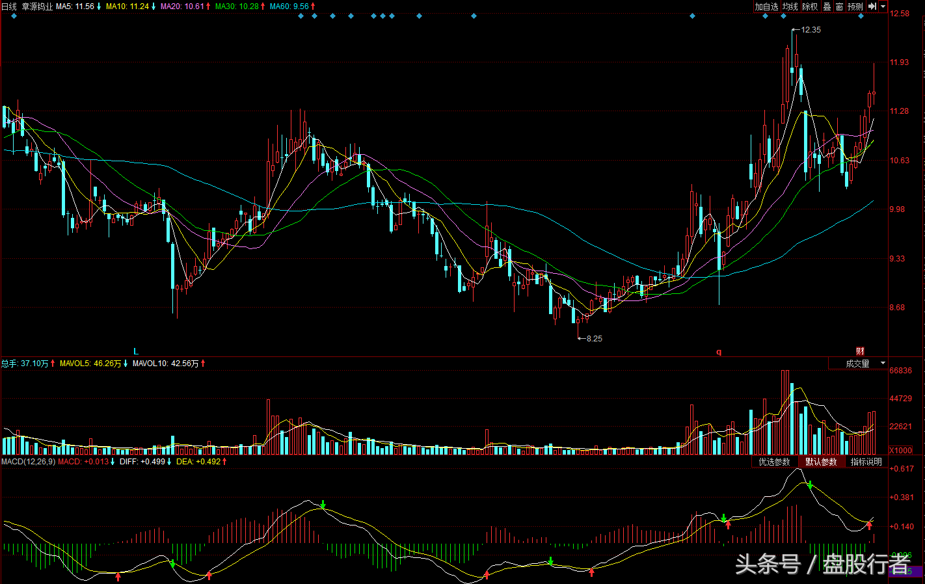Click the first red MACD up arrow at the far left
925x584 pixels.
pos(118,576)
